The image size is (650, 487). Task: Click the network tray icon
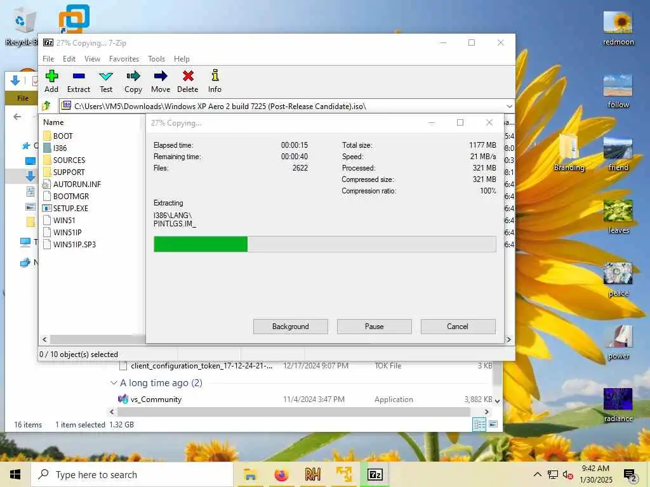[552, 474]
